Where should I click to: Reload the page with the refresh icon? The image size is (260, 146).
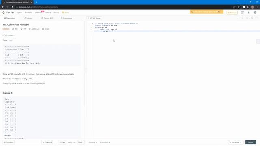[x=12, y=7]
